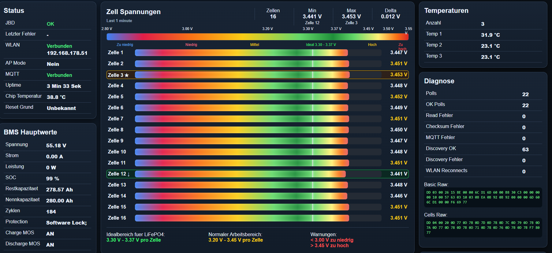This screenshot has height=253, width=552.
Task: Click the Max 3.453 V summary value
Action: [351, 17]
